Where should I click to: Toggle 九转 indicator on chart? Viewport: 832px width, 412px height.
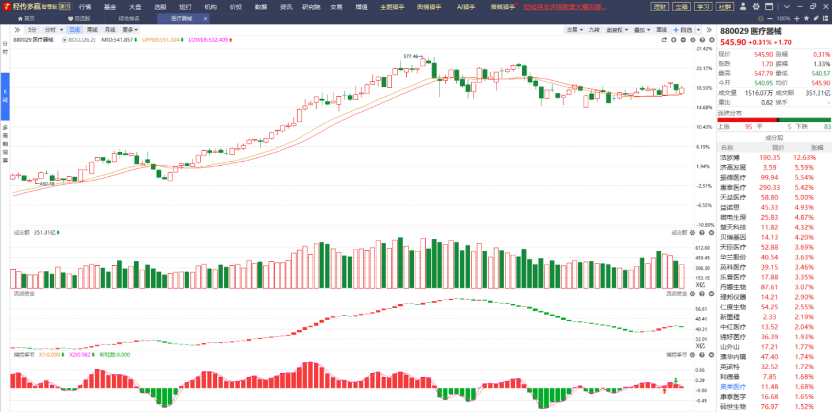594,30
